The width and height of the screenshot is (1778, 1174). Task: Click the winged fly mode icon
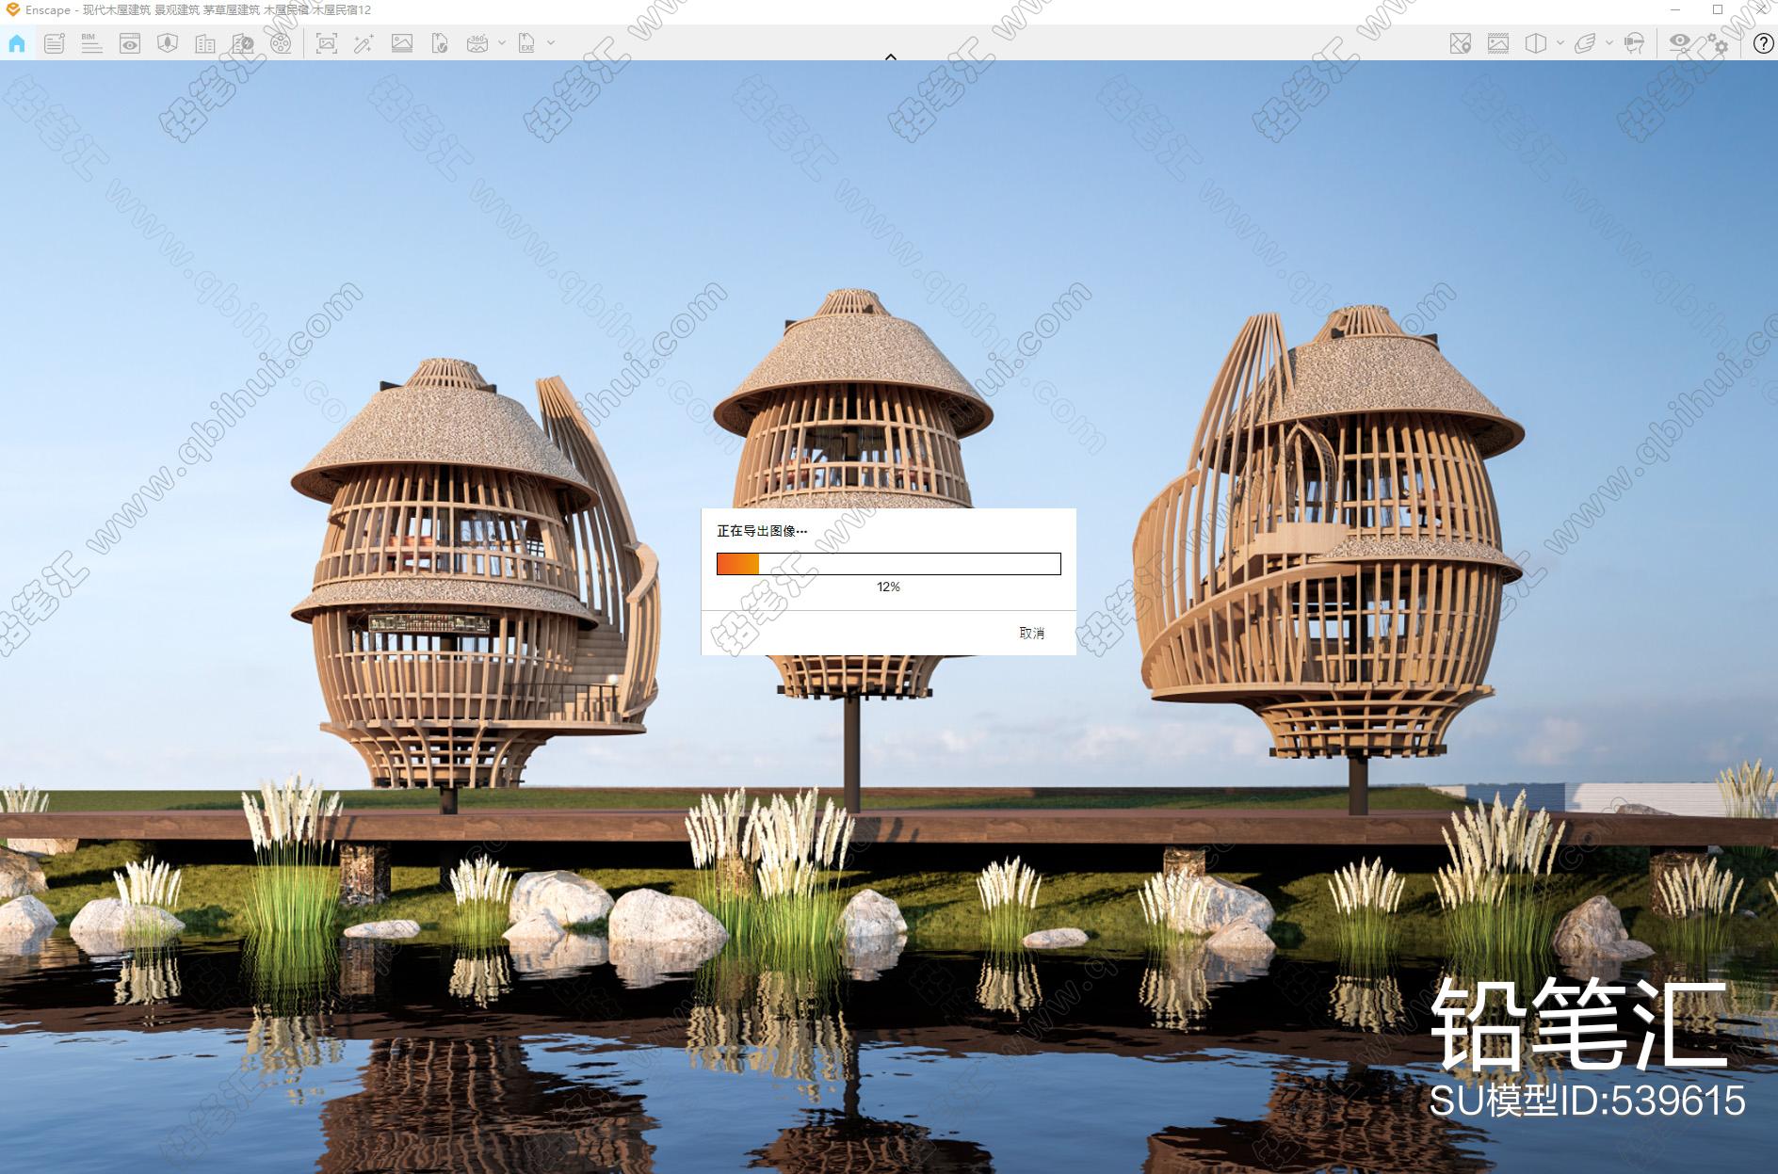click(x=1585, y=43)
